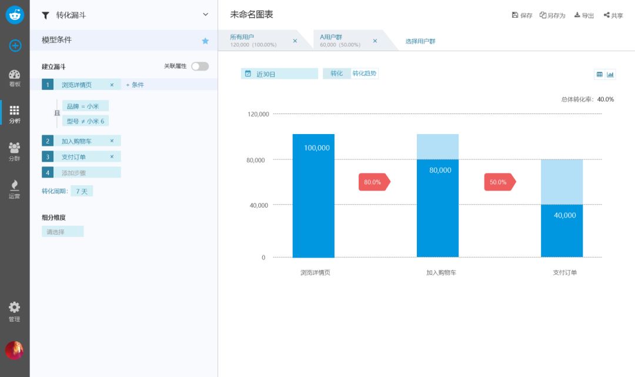
Task: Remove step 加入购物车 with its X
Action: click(x=112, y=141)
